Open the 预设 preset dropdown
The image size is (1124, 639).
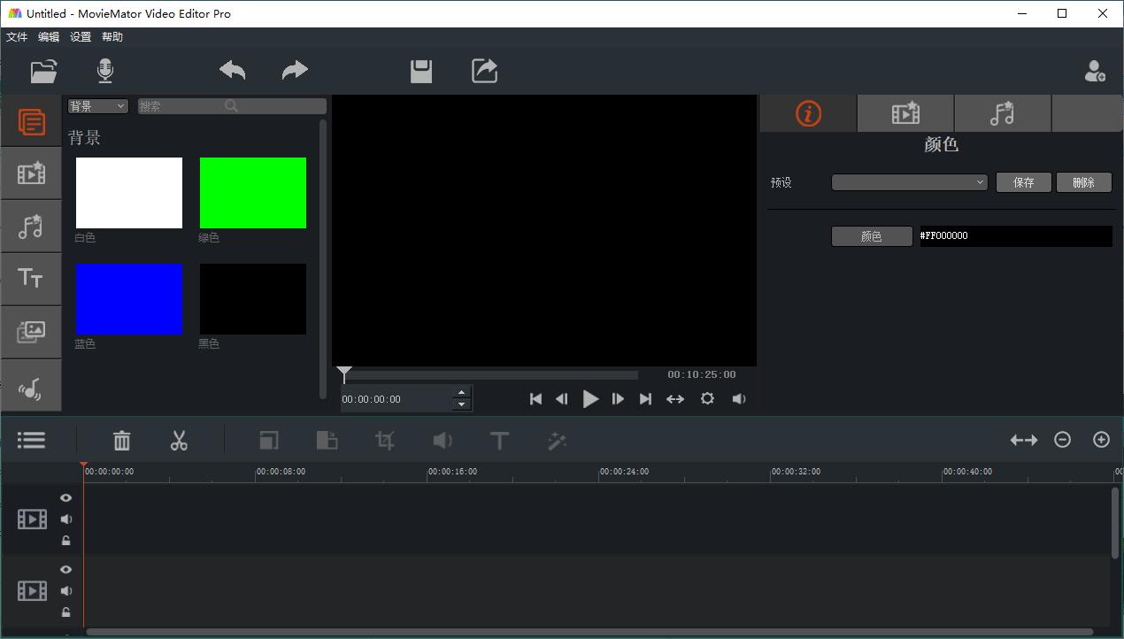pyautogui.click(x=910, y=182)
